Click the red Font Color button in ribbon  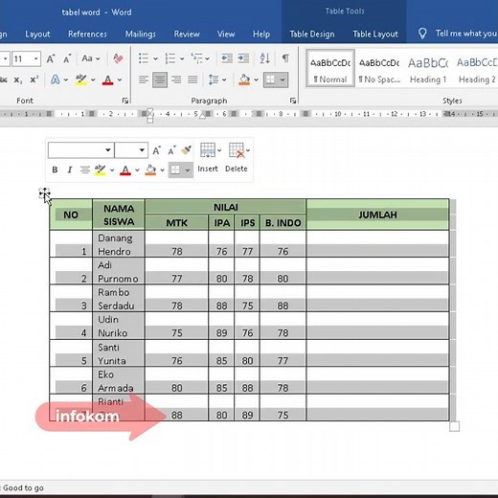(108, 79)
